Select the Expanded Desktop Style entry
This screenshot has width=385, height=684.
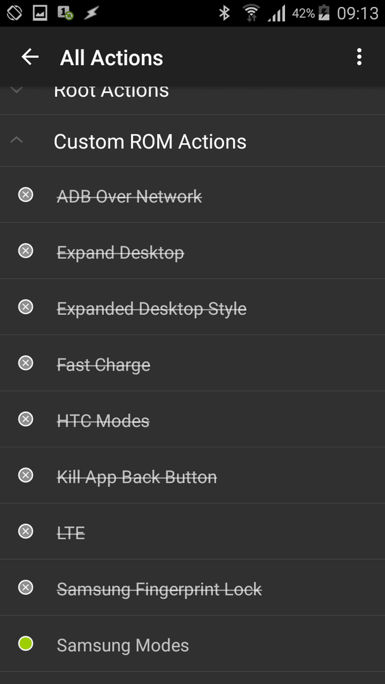192,307
